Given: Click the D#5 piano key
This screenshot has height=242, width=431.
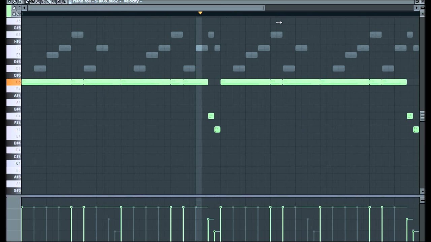Looking at the screenshot, I should 14,62.
